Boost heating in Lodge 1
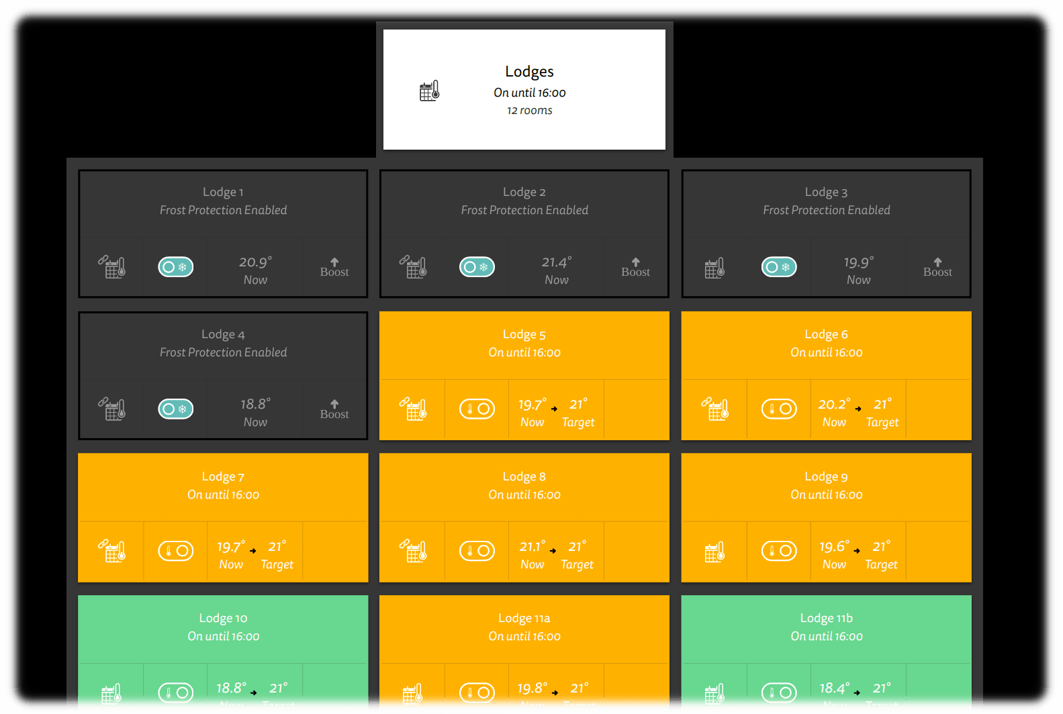The image size is (1063, 714). [334, 267]
